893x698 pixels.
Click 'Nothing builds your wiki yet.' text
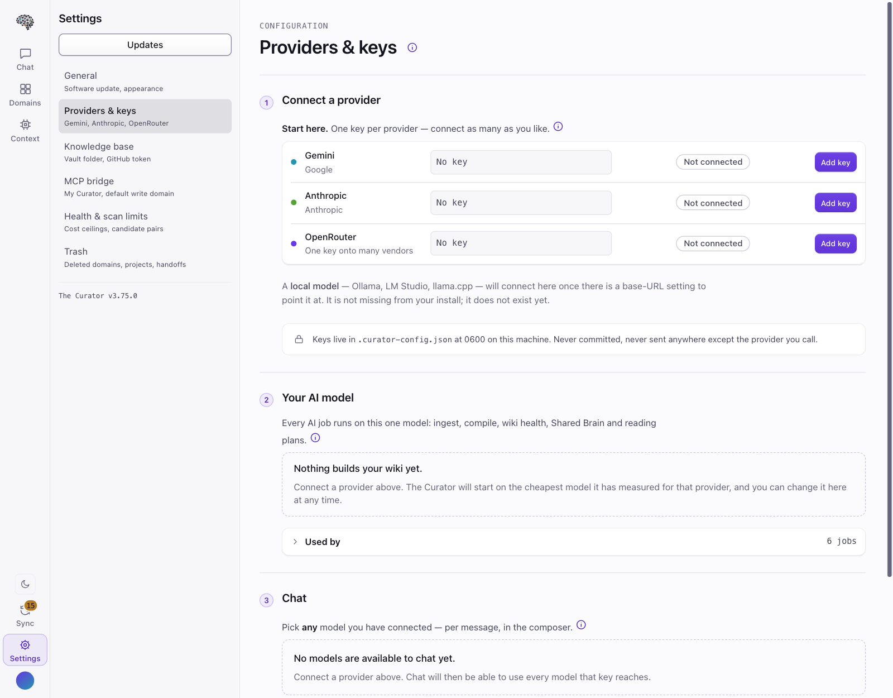point(358,468)
